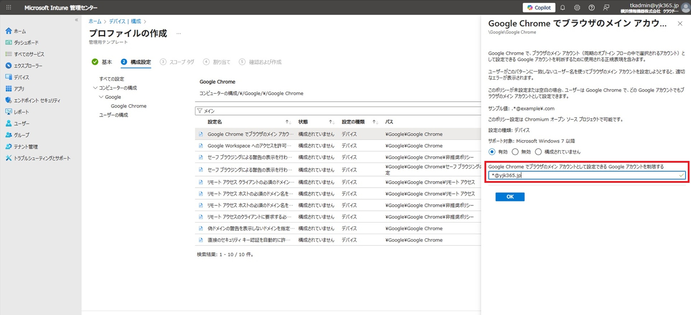The image size is (691, 315).
Task: Collapse the Google tree node
Action: coord(101,97)
